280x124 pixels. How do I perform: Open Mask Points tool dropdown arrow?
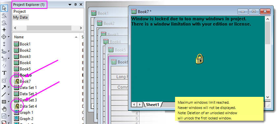coord(9,51)
